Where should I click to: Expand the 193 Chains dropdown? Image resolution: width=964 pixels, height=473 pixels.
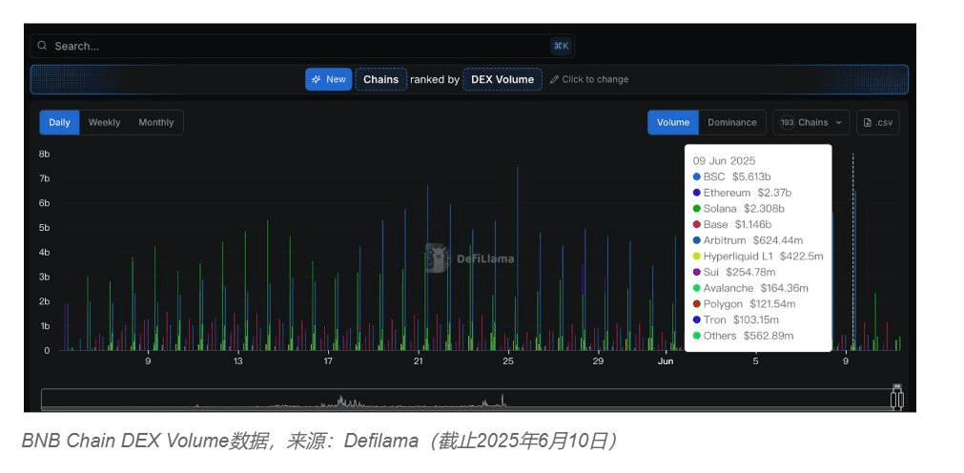(810, 122)
